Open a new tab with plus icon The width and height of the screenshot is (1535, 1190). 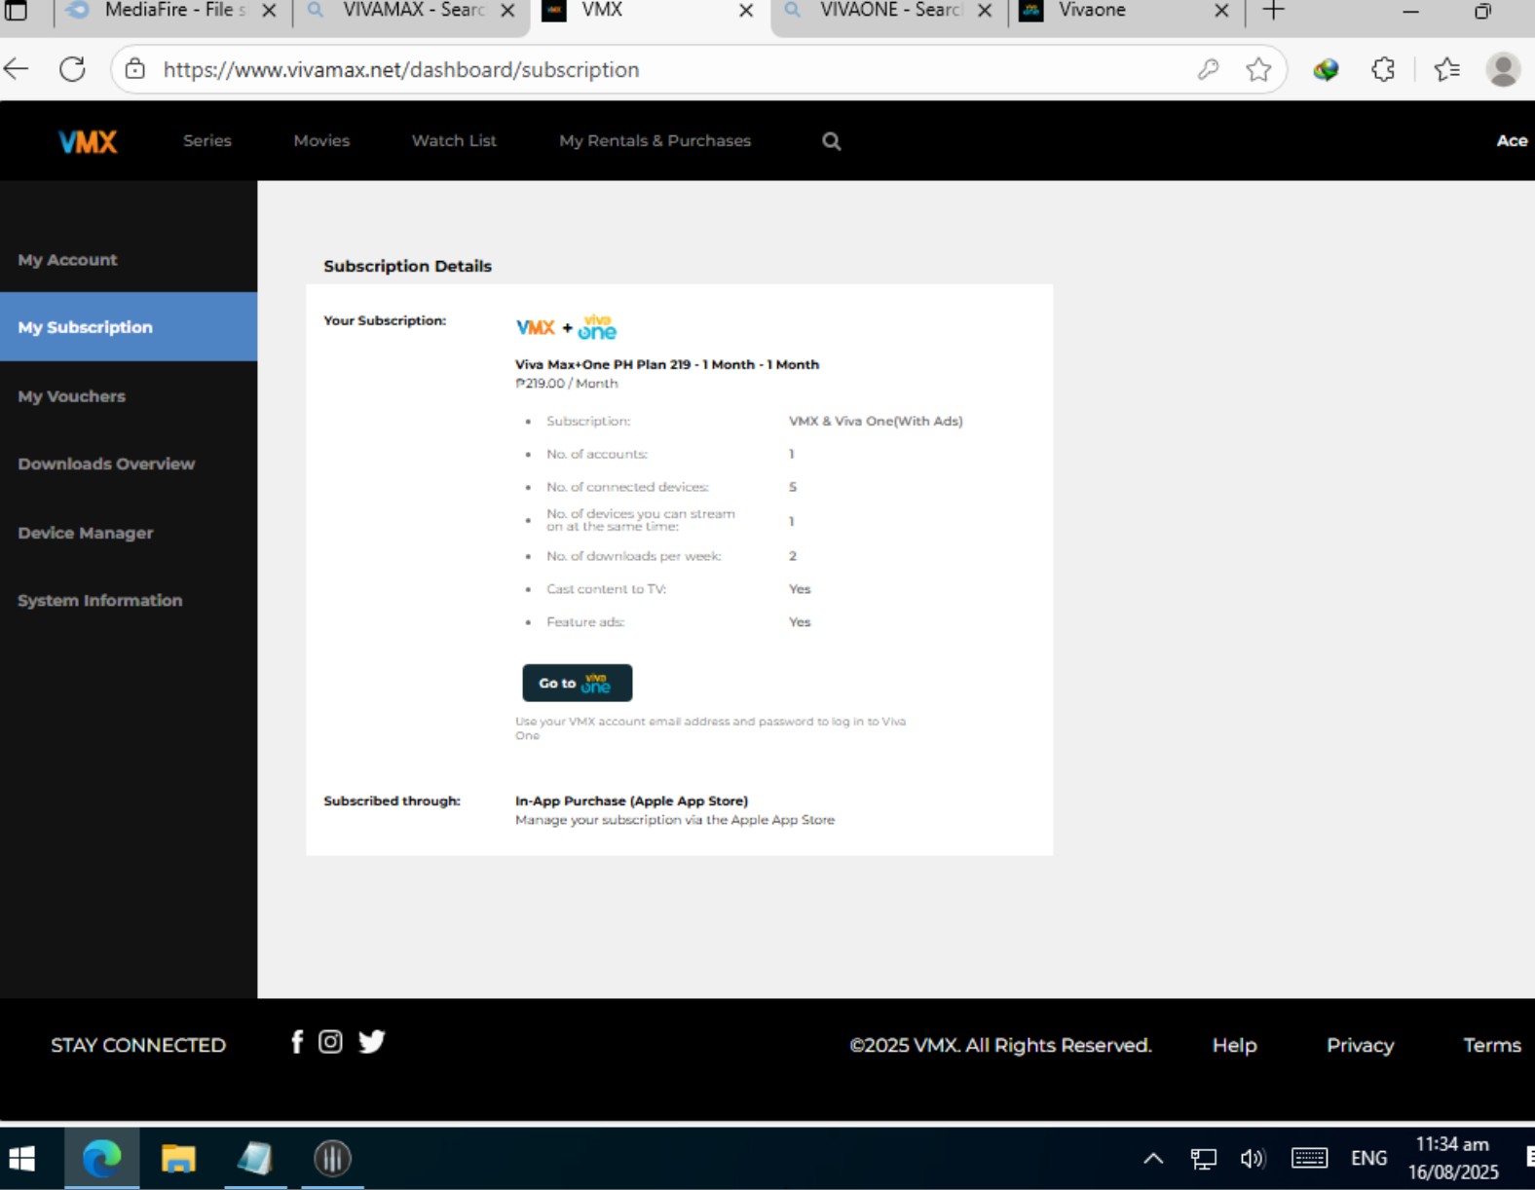pyautogui.click(x=1273, y=11)
